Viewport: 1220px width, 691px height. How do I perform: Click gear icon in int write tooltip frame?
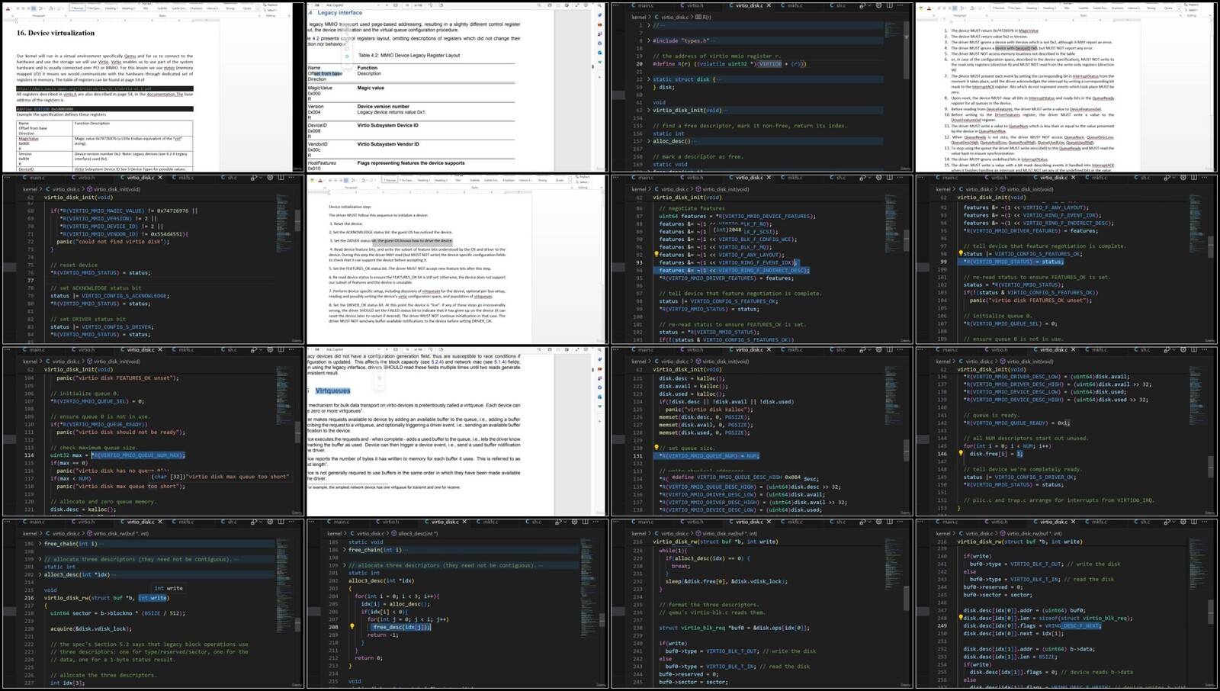pos(270,522)
